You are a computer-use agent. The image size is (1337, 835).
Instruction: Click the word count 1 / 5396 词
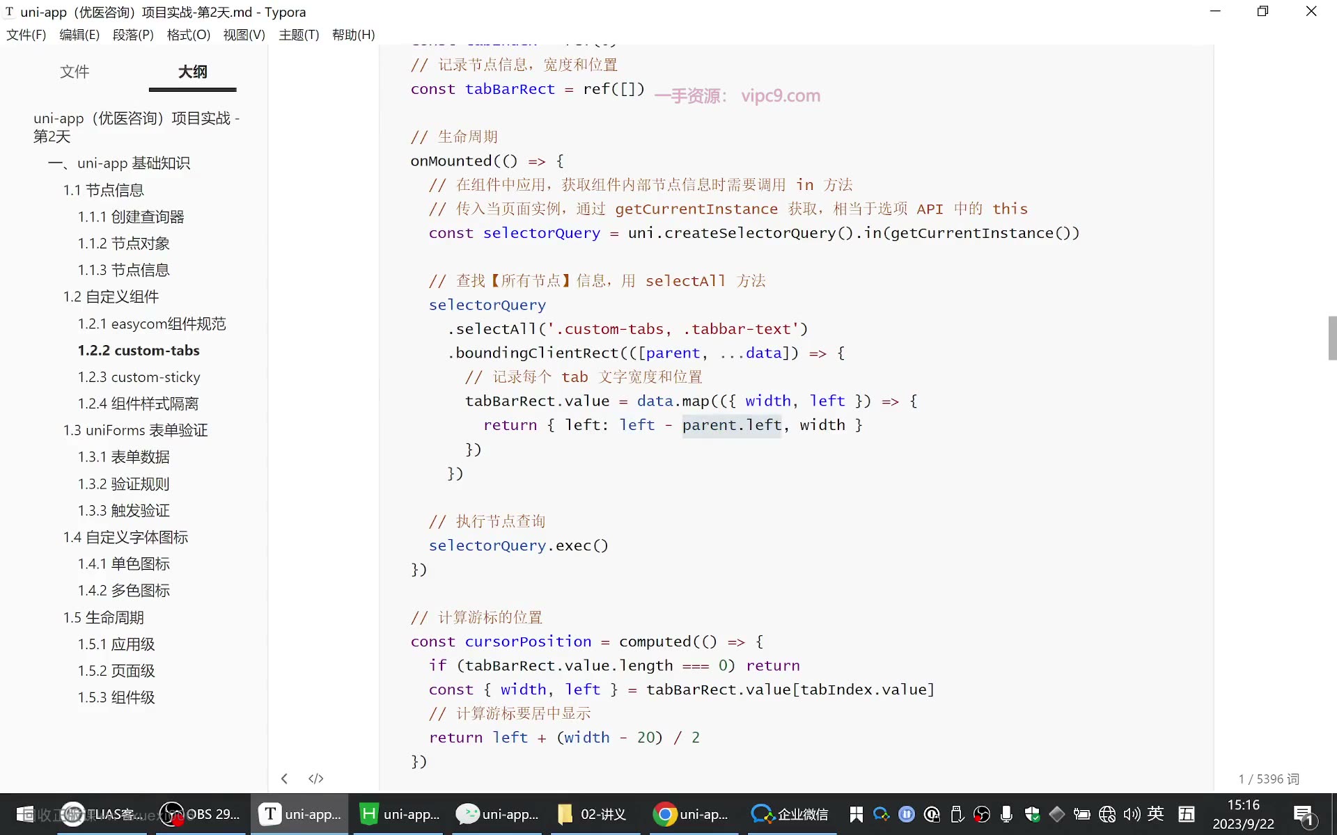click(x=1269, y=779)
